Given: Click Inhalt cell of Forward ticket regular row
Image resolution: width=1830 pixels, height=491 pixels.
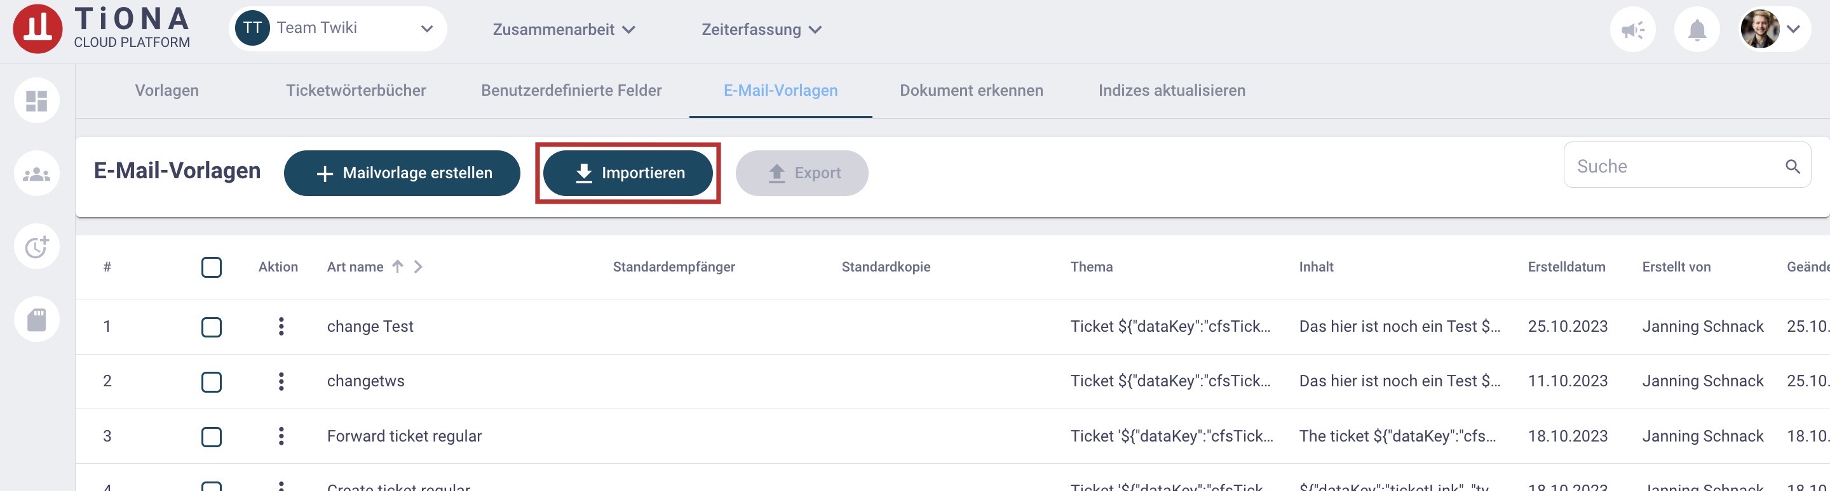Looking at the screenshot, I should [x=1397, y=436].
